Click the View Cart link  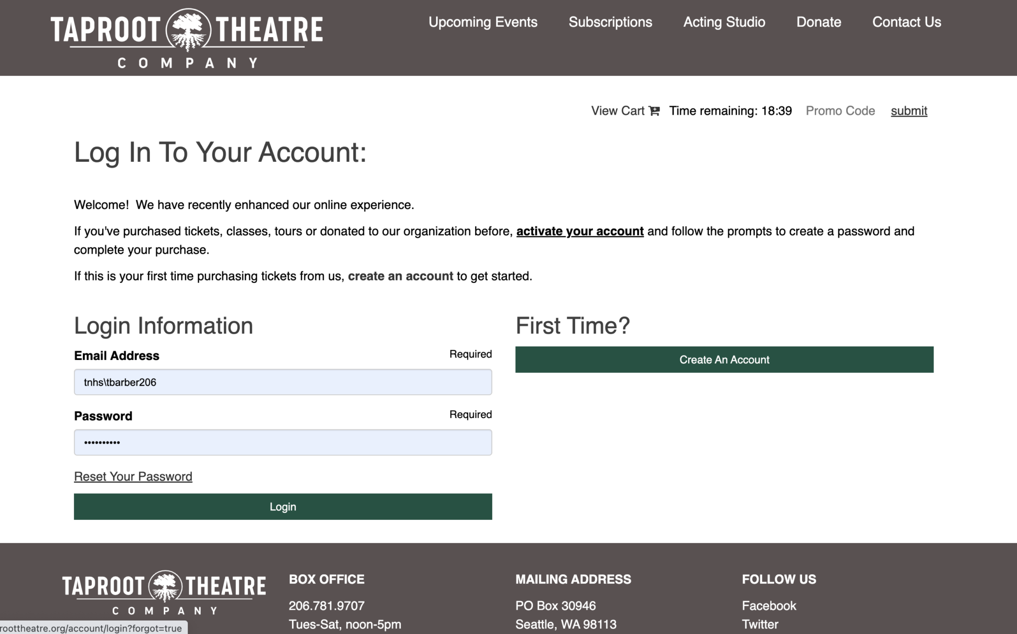tap(617, 111)
